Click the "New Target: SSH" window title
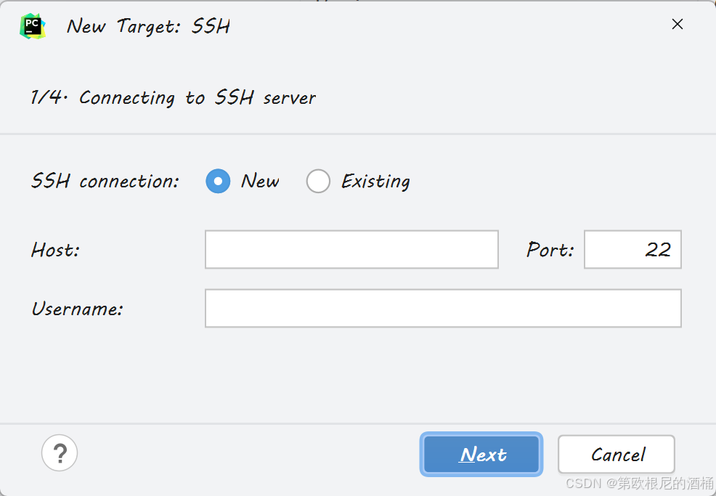 [x=148, y=26]
